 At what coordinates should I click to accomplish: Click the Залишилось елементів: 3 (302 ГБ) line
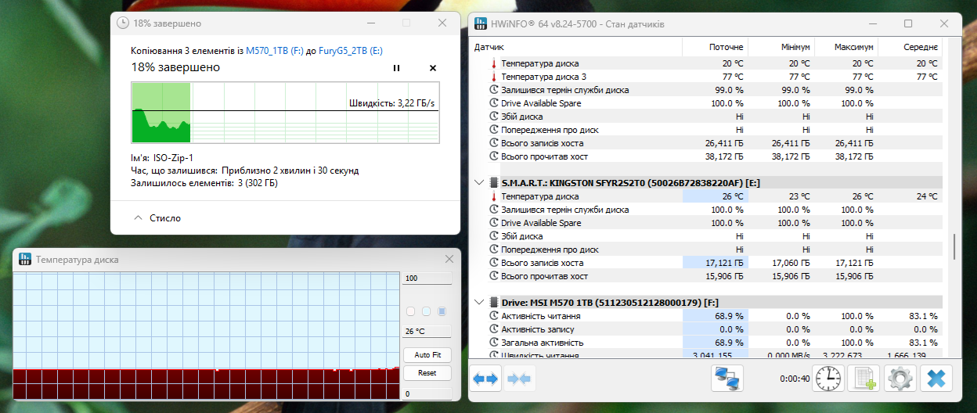[x=204, y=183]
